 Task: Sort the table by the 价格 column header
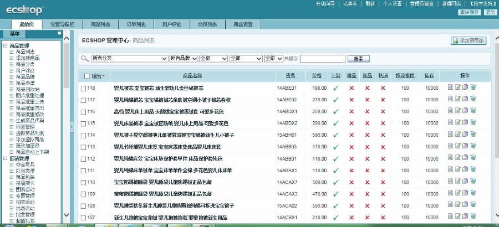pyautogui.click(x=317, y=76)
